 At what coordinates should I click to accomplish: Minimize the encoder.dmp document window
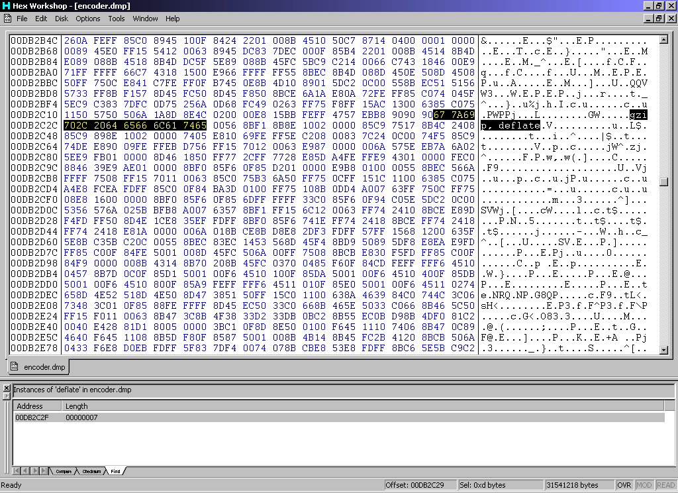[648, 18]
